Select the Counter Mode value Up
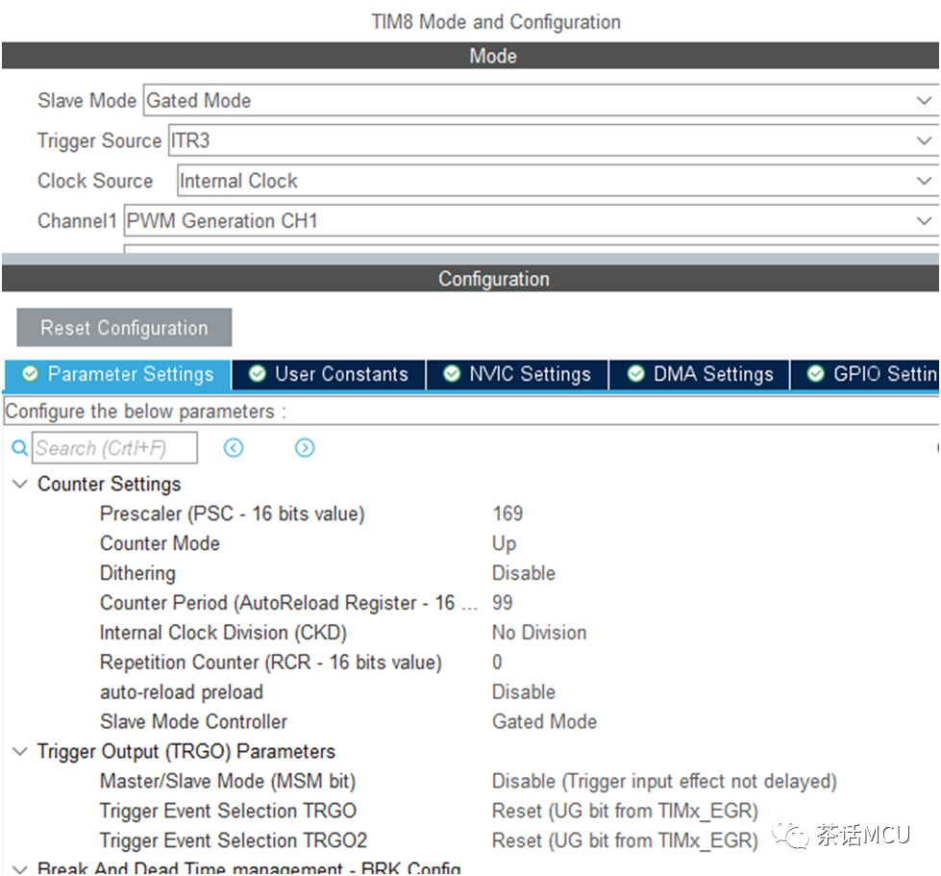 click(x=504, y=543)
